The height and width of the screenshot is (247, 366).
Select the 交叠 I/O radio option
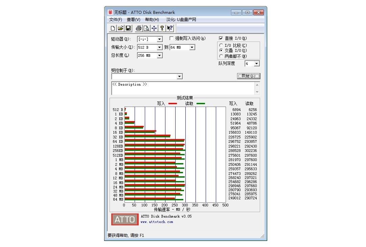tap(221, 50)
